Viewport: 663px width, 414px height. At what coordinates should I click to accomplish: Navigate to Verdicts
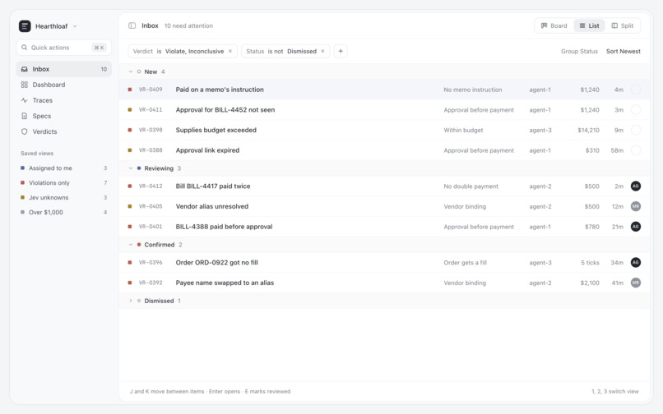point(64,131)
